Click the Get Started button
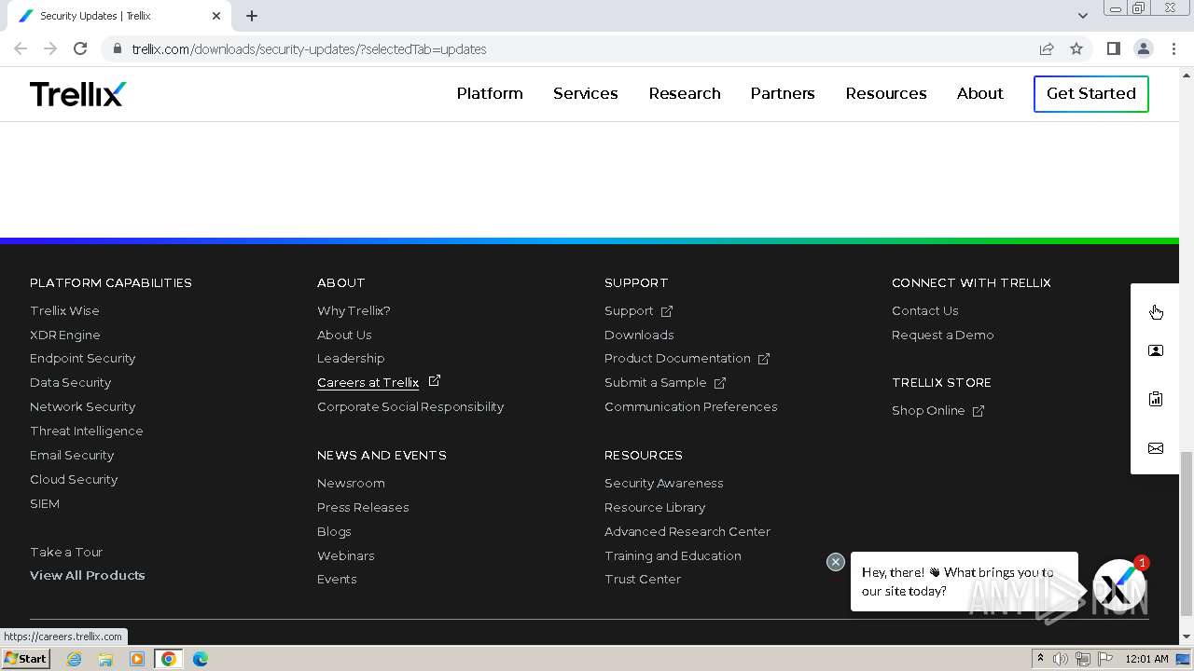Screen dimensions: 1194x671 click(1091, 93)
